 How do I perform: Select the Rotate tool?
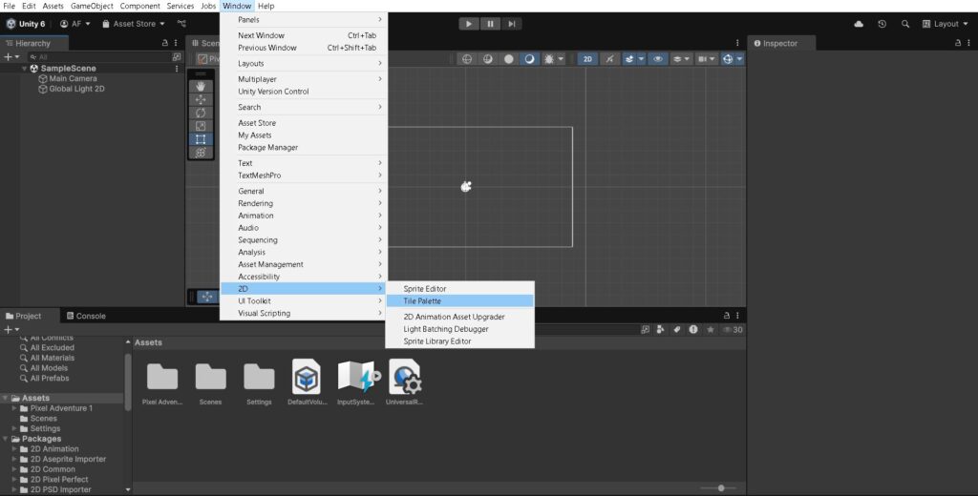click(201, 113)
